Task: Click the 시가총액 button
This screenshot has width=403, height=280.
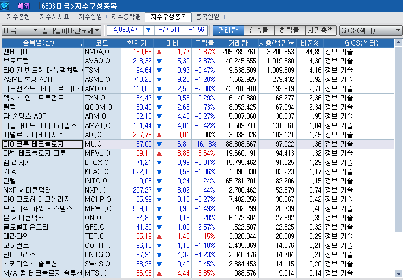Action: [x=321, y=30]
